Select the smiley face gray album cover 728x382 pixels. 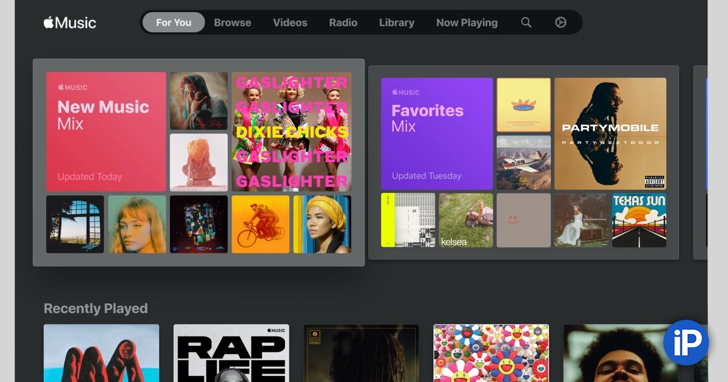pyautogui.click(x=524, y=220)
